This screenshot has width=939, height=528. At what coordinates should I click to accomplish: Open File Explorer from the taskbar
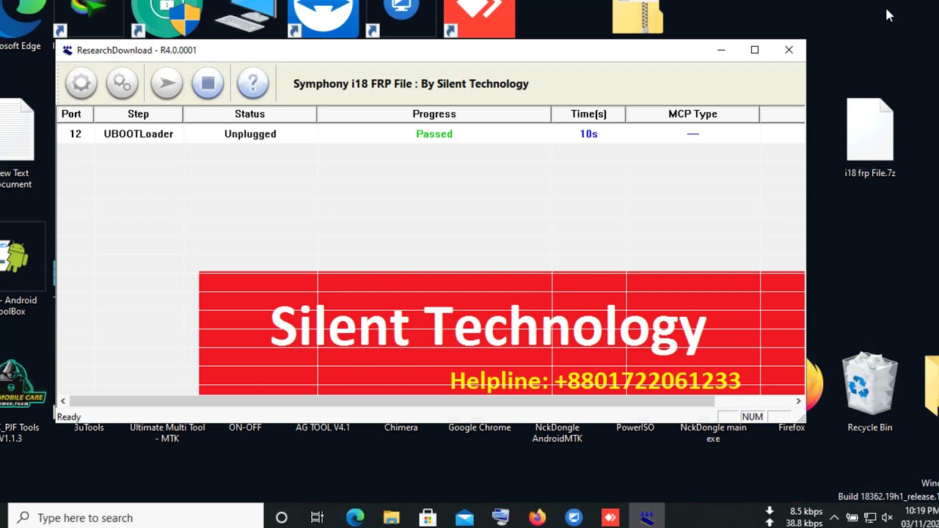coord(391,518)
